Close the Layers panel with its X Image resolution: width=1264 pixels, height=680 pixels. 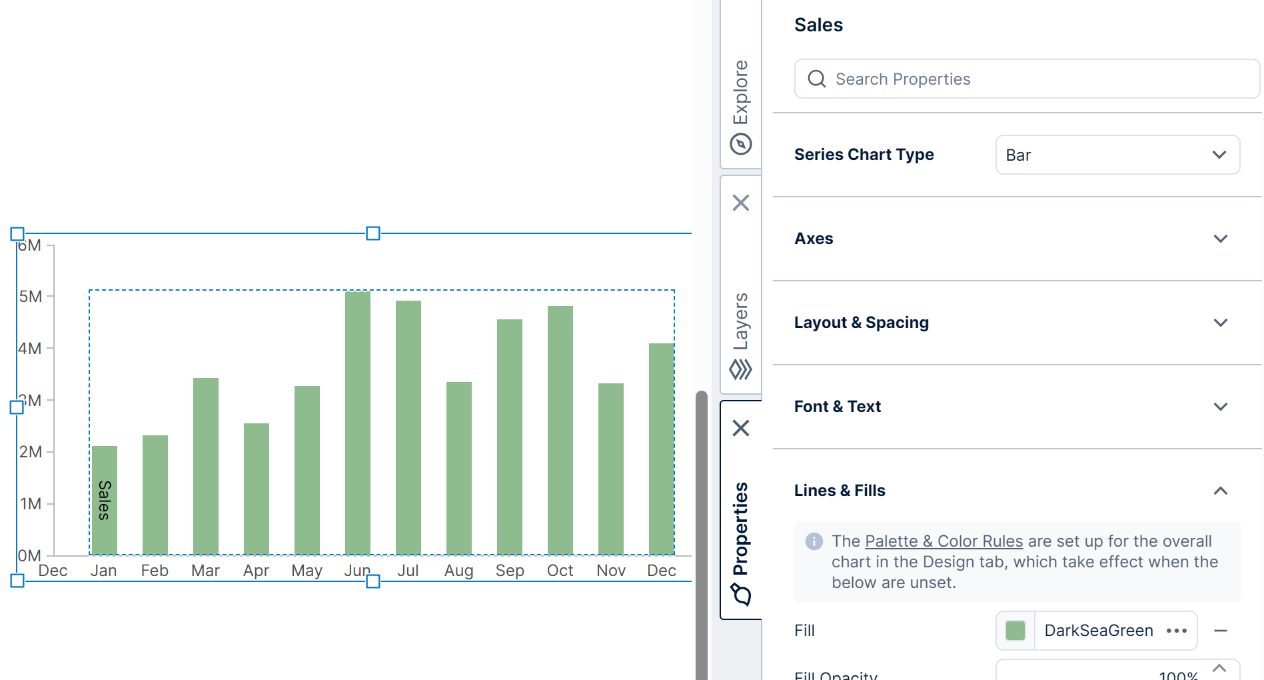740,203
